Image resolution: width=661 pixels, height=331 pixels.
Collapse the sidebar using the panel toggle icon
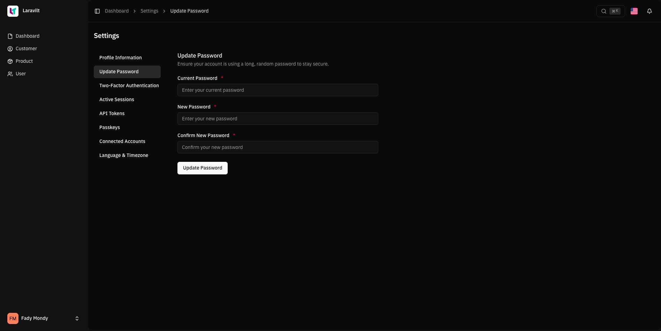pos(97,11)
